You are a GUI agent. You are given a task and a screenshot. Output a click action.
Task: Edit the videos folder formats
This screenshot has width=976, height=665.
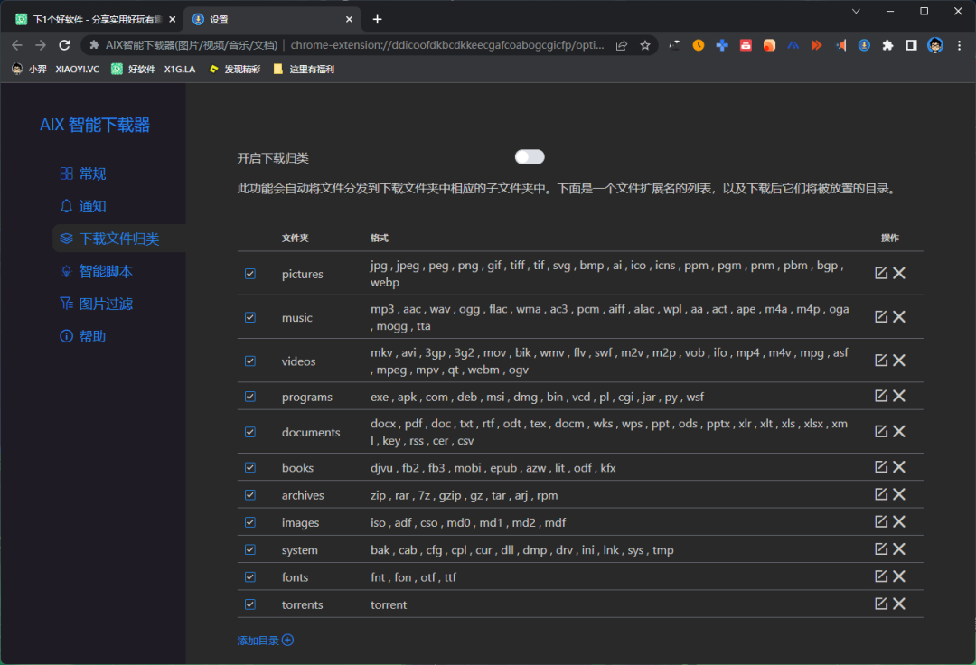pos(881,361)
